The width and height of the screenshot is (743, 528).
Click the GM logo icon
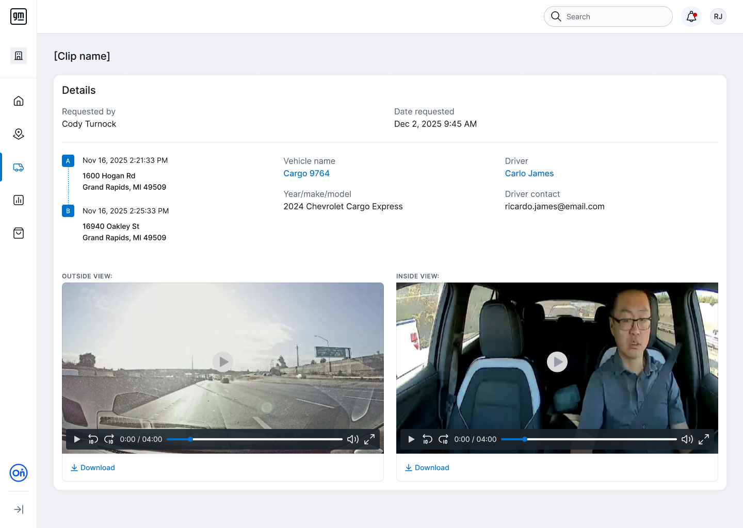(x=19, y=16)
